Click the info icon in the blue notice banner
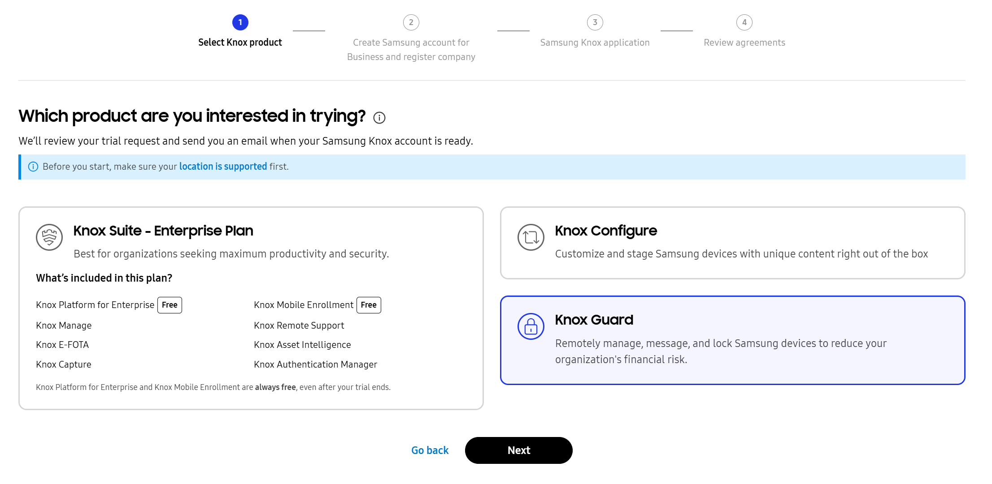The width and height of the screenshot is (992, 484). pos(33,166)
